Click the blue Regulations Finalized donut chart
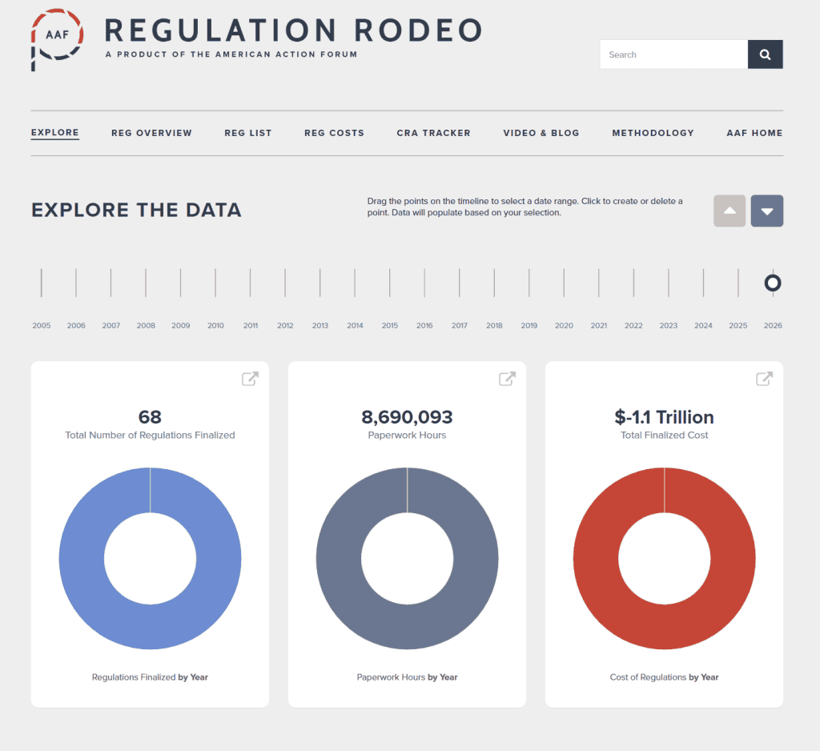This screenshot has width=820, height=751. pyautogui.click(x=80, y=559)
